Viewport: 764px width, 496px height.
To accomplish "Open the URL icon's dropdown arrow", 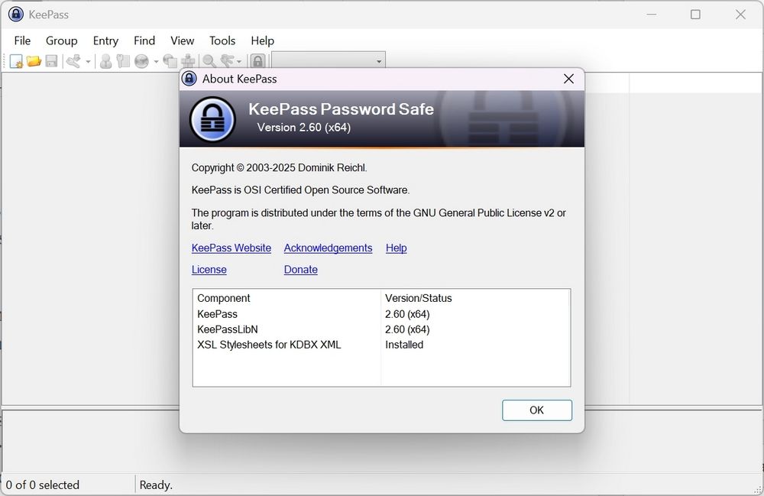I will 156,60.
